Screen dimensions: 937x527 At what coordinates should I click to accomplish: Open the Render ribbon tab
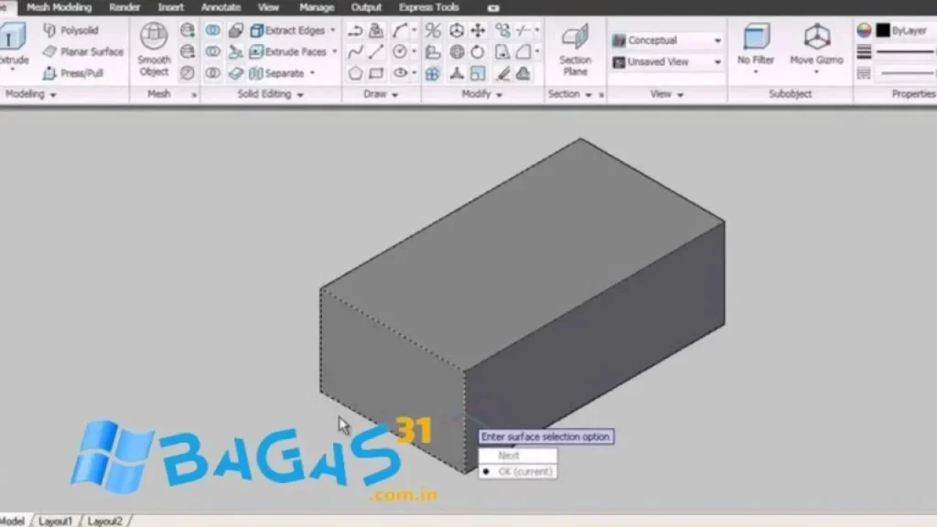point(124,7)
